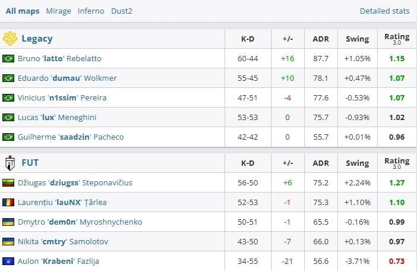Click the FUT team shield logo
This screenshot has height=271, width=417.
[x=10, y=163]
